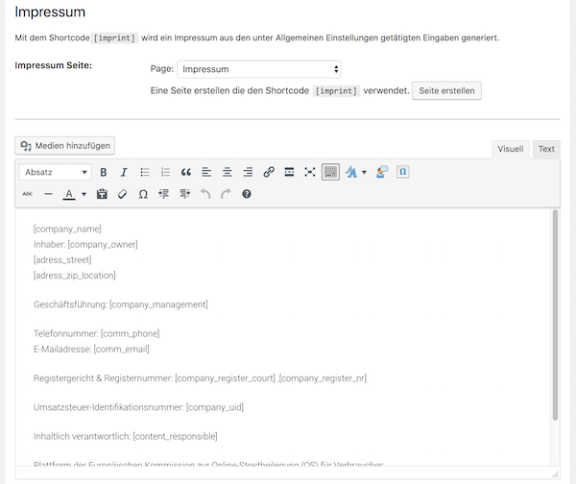Switch to the Text editor tab

click(546, 149)
